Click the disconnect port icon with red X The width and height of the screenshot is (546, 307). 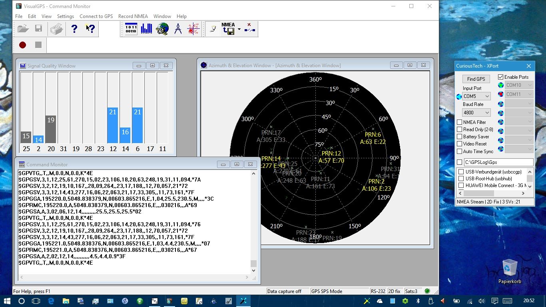(250, 29)
